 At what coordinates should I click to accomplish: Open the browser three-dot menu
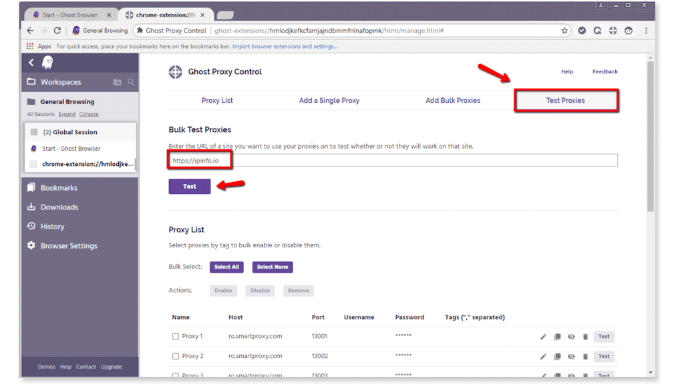(646, 31)
